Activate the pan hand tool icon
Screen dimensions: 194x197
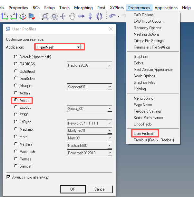pyautogui.click(x=72, y=16)
